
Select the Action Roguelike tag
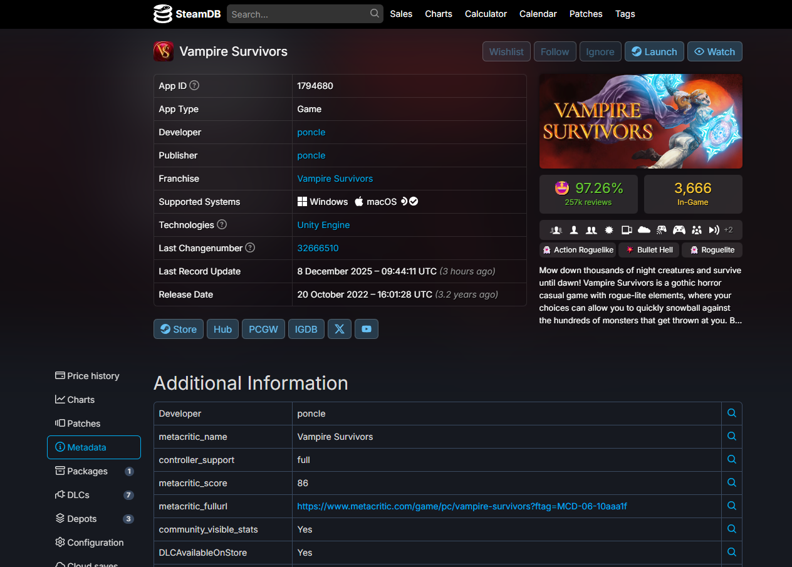tap(577, 250)
